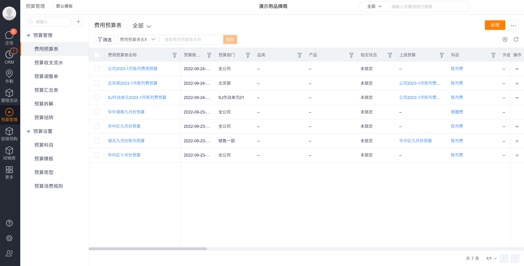This screenshot has width=524, height=266.
Task: Focus the top keyword search field
Action: (x=429, y=7)
